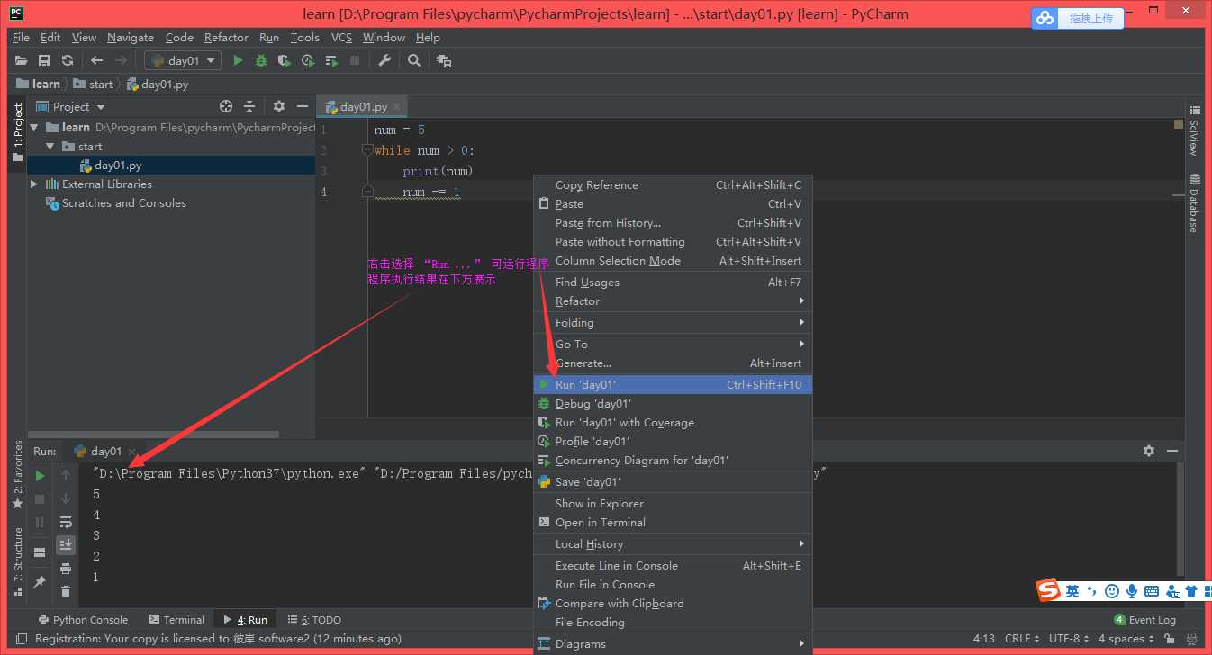1212x655 pixels.
Task: Collapse the learn project root node
Action: [35, 128]
